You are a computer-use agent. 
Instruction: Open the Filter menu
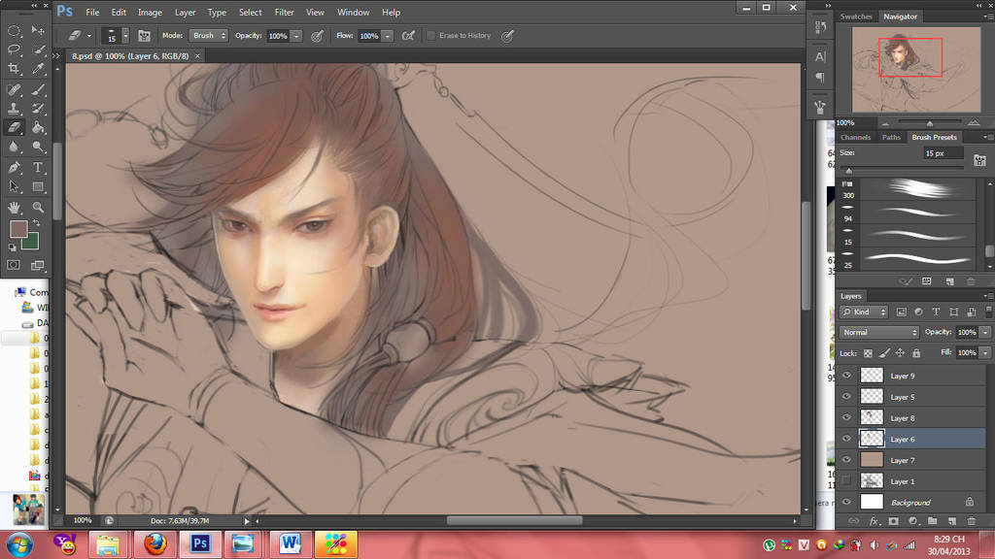click(284, 13)
